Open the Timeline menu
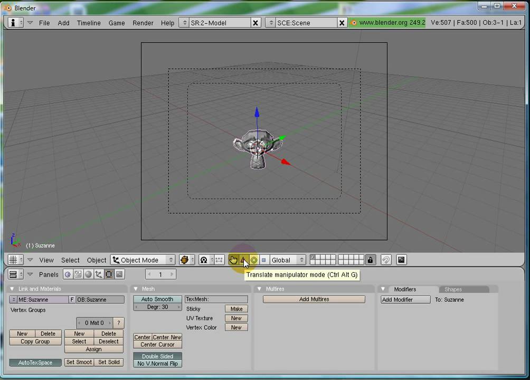 (x=89, y=23)
